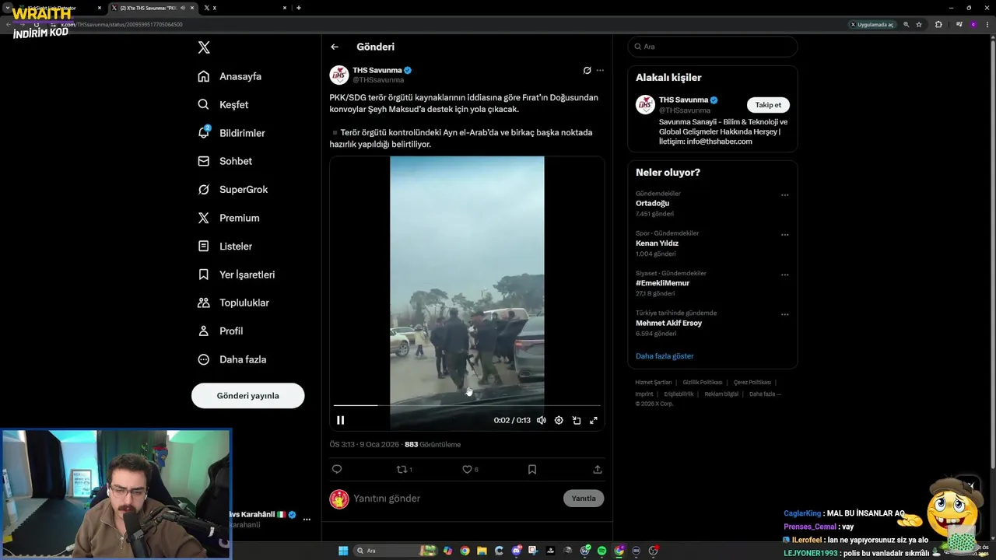Toggle picture-in-picture for video
996x560 pixels.
(577, 420)
